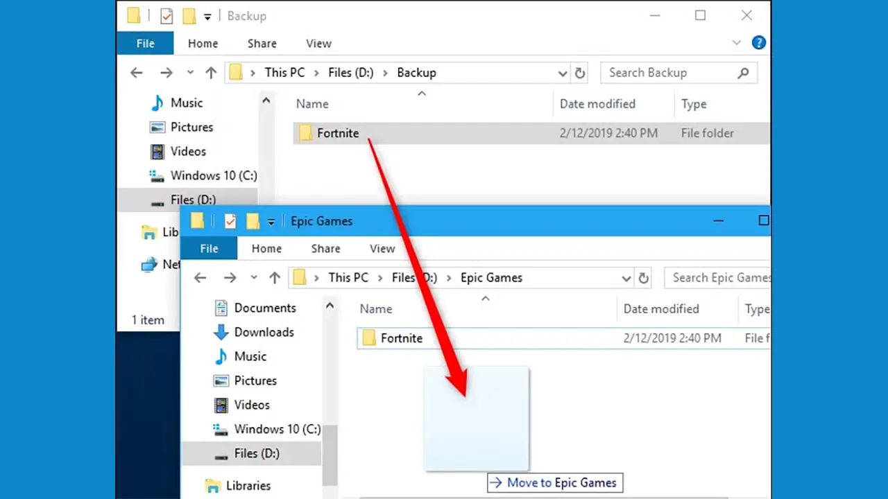The width and height of the screenshot is (888, 499).
Task: Refresh the Backup folder view
Action: pos(581,73)
